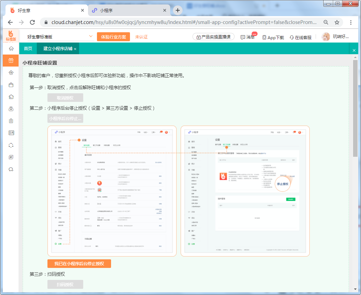Open the money bag sidebar icon
This screenshot has height=295, width=361.
click(11, 109)
